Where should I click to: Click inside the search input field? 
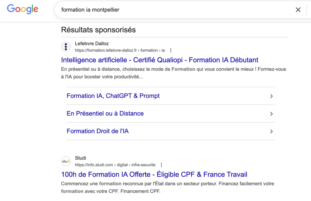tap(152, 9)
